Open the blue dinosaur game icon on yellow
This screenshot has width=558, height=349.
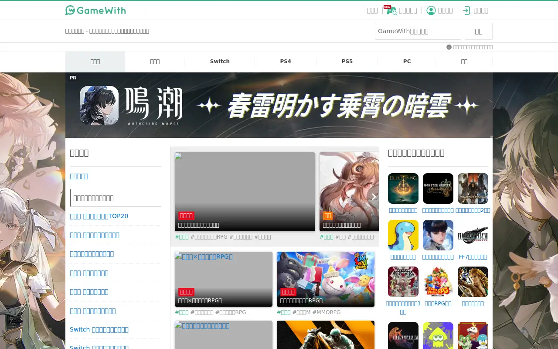tap(403, 235)
